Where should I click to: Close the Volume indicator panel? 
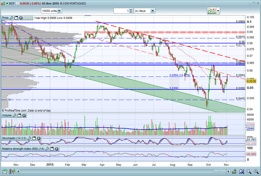pos(24,115)
